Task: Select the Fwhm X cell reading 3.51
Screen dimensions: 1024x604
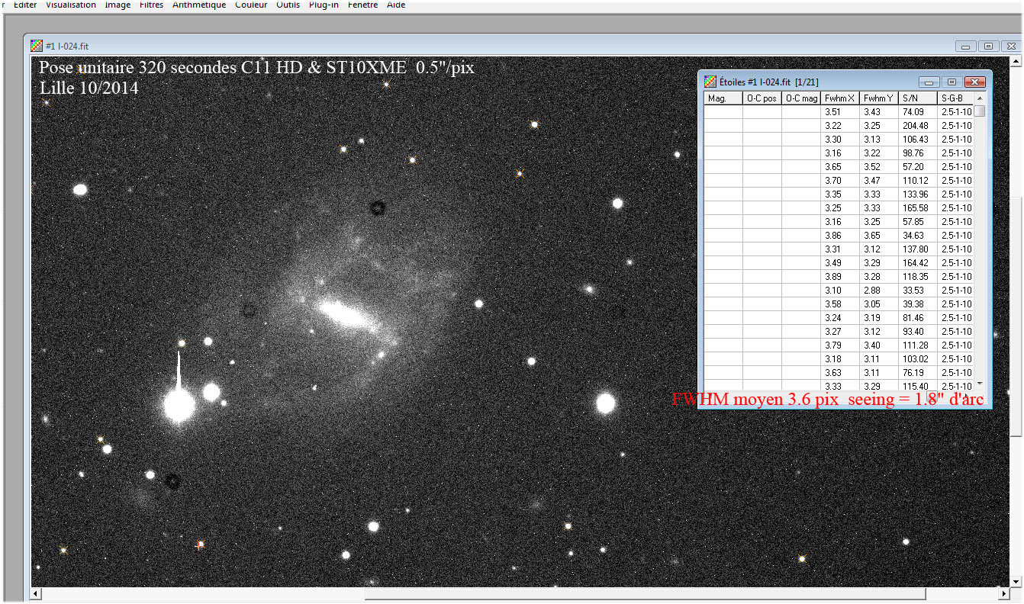Action: click(841, 112)
